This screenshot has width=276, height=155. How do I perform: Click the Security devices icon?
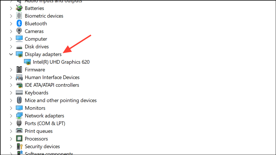tap(19, 146)
